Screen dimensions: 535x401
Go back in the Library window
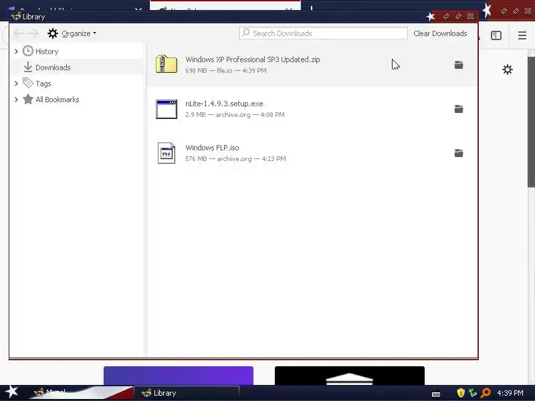point(19,33)
